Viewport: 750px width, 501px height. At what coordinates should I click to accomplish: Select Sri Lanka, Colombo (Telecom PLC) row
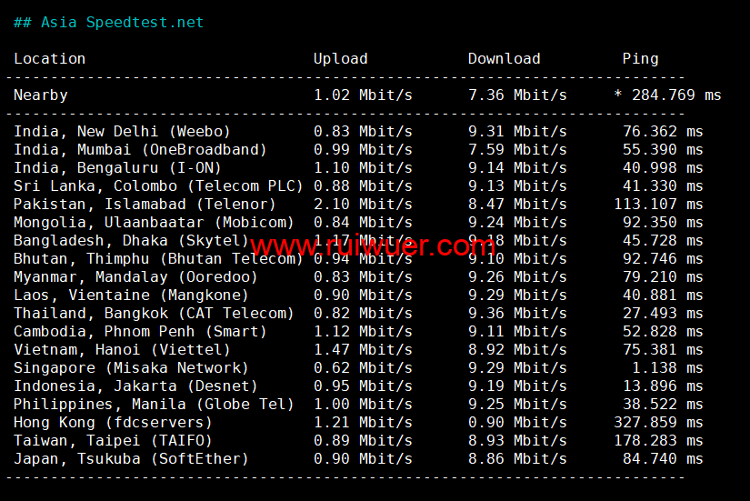(158, 186)
